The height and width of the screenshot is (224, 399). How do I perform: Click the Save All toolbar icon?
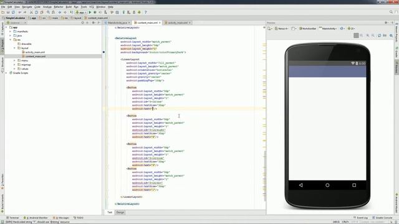pos(8,12)
